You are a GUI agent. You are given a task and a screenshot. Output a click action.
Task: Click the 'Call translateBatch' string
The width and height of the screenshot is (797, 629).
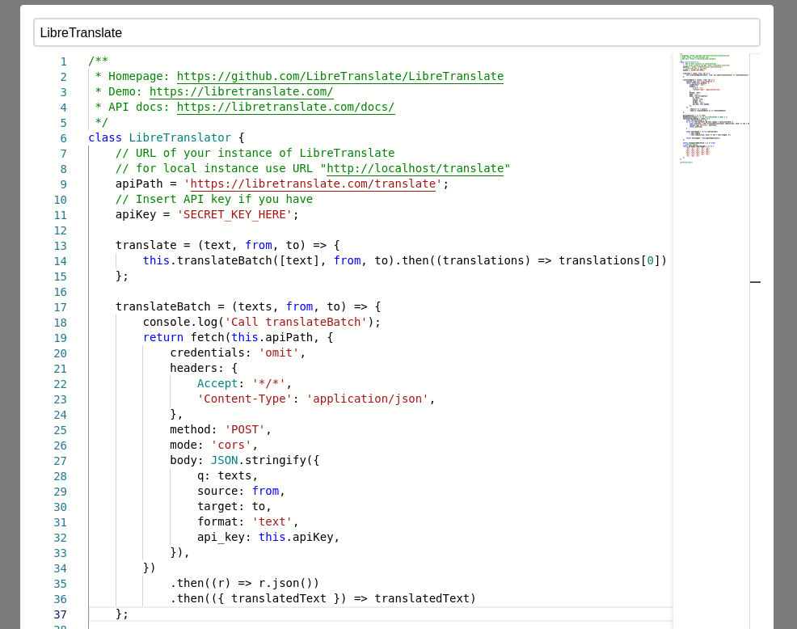296,322
